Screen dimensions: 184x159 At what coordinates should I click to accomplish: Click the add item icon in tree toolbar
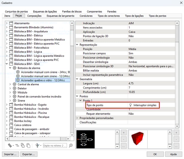pos(10,145)
